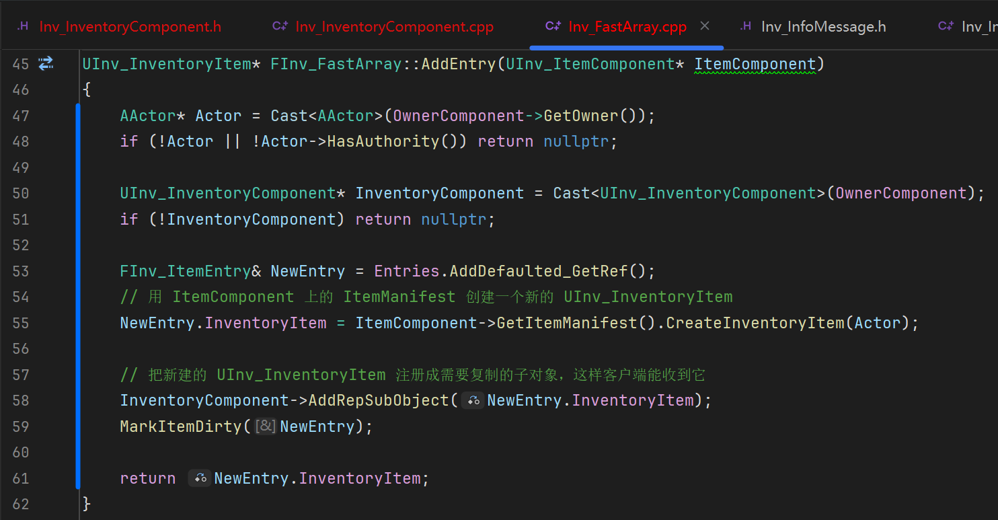998x520 pixels.
Task: Click line number 53 in the gutter
Action: click(x=21, y=272)
